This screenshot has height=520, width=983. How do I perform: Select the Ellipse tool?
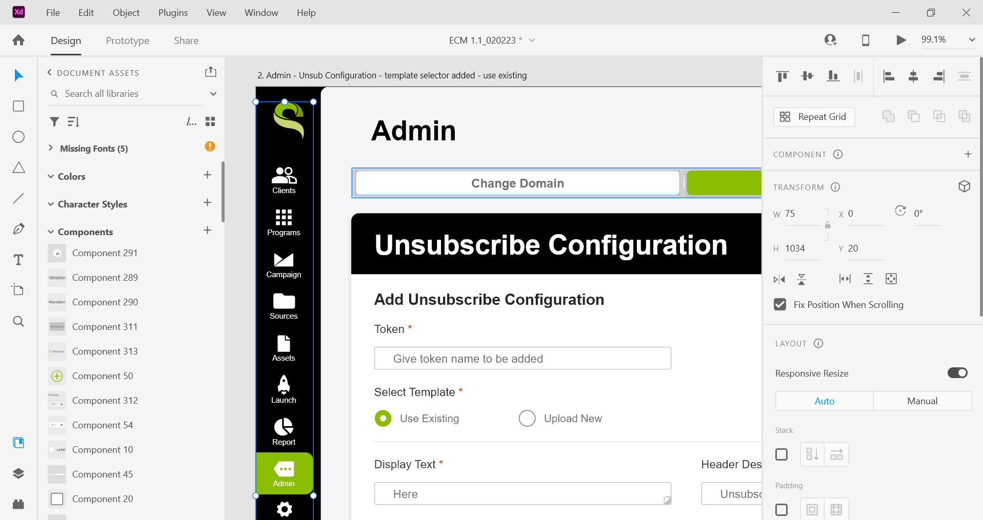18,137
